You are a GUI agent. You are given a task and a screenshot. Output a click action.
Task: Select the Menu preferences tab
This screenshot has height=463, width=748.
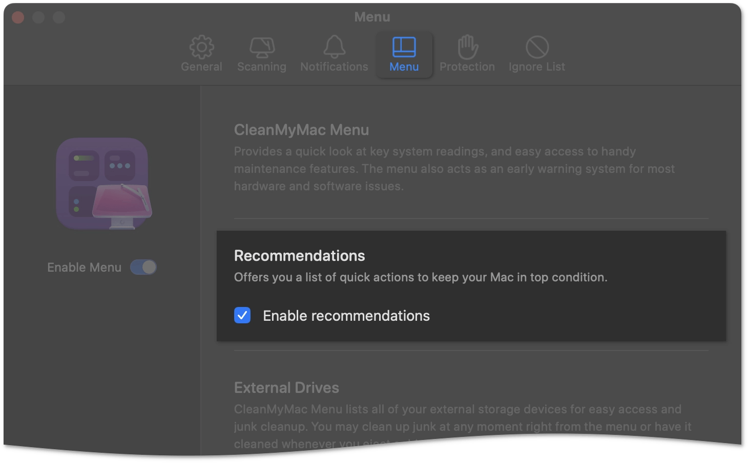[404, 54]
